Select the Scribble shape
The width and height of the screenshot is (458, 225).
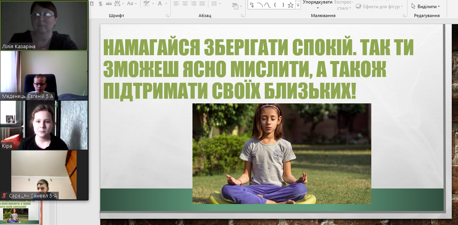click(252, 5)
